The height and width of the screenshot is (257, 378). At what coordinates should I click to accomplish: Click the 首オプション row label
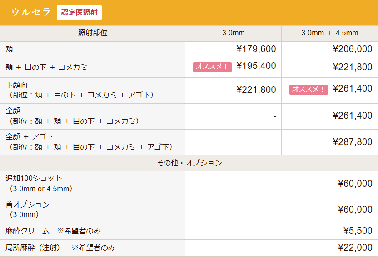(x=27, y=204)
